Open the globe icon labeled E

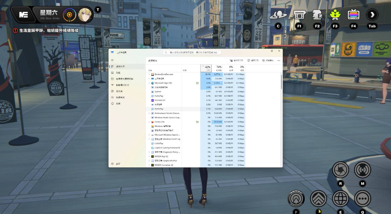coord(340,199)
